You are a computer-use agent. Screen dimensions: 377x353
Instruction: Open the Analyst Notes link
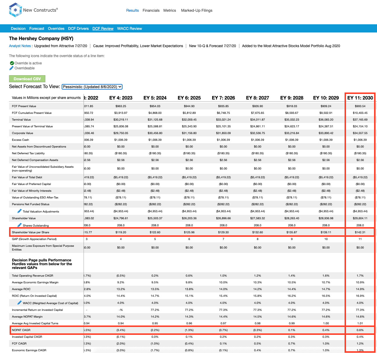(x=20, y=46)
